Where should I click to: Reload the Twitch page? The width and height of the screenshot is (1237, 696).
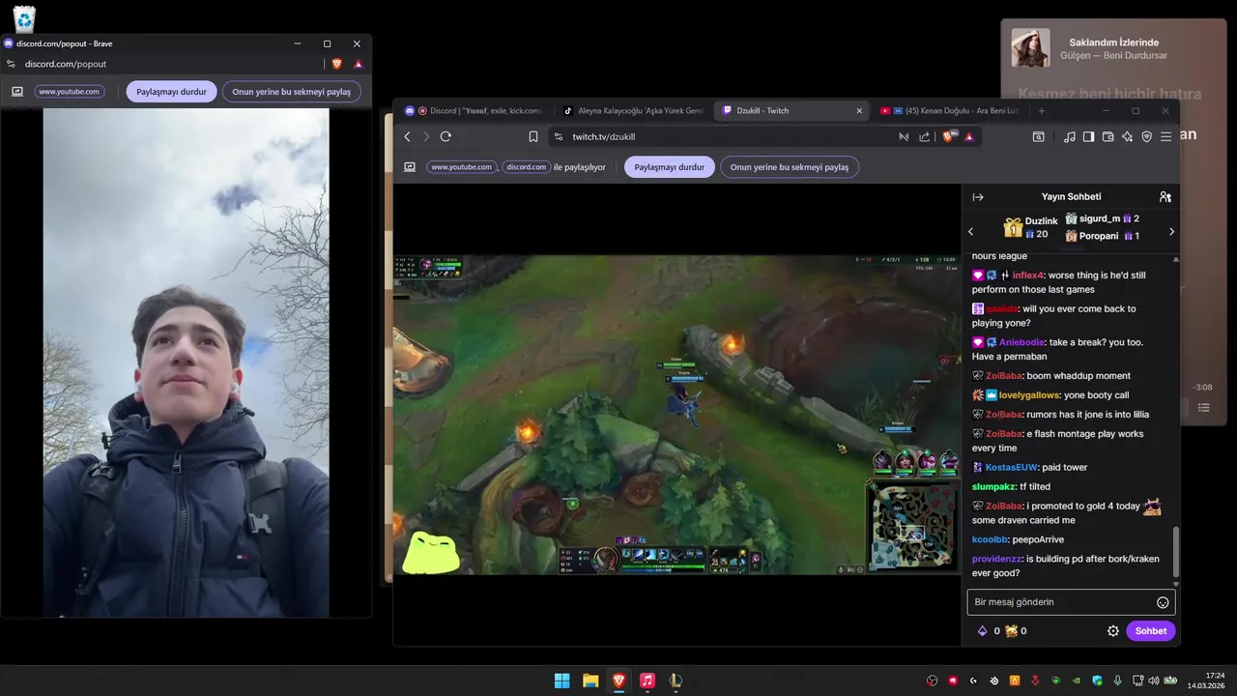tap(446, 137)
